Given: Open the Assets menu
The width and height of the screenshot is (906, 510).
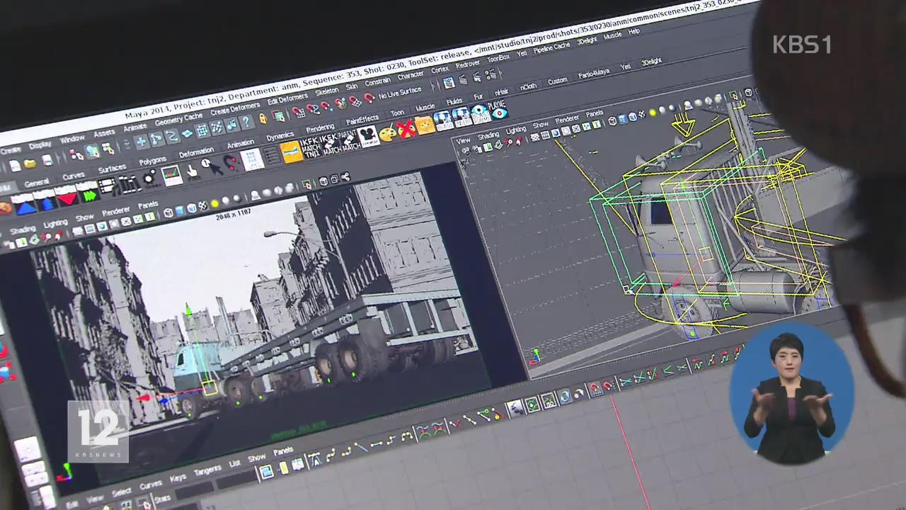Looking at the screenshot, I should coord(104,133).
